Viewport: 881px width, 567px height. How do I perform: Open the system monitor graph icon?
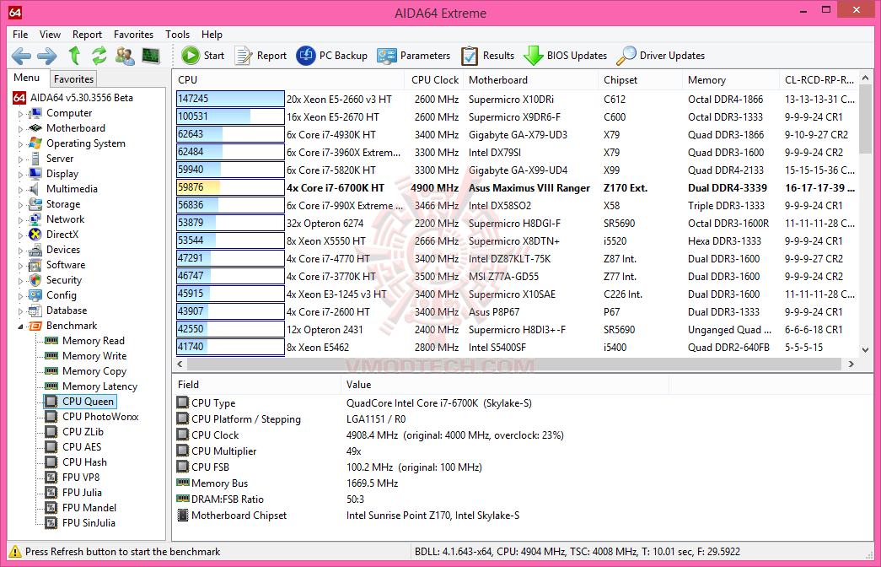[151, 56]
